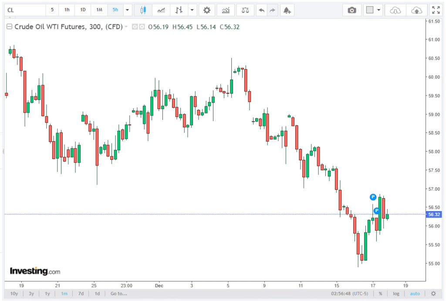This screenshot has height=301, width=446.
Task: Expand the bar style dropdown arrow
Action: pyautogui.click(x=192, y=10)
